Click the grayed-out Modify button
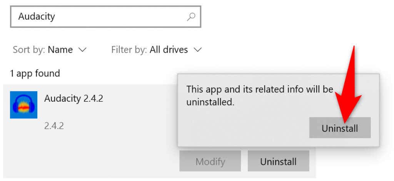This screenshot has height=181, width=394. click(210, 161)
